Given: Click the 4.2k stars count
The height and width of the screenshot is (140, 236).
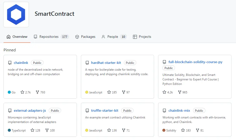Looking at the screenshot, I should click(170, 92).
